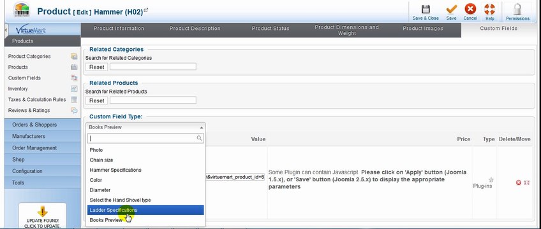Open Permissions padlock icon
The height and width of the screenshot is (229, 541).
tap(517, 10)
